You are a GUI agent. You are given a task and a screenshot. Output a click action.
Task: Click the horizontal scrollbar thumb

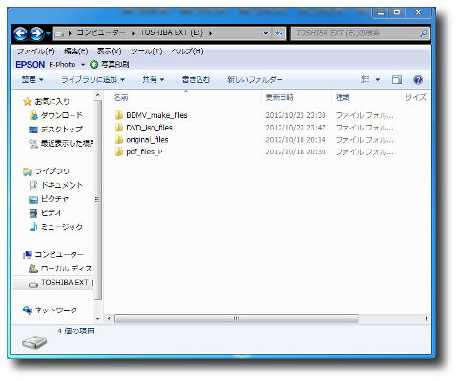tap(236, 318)
